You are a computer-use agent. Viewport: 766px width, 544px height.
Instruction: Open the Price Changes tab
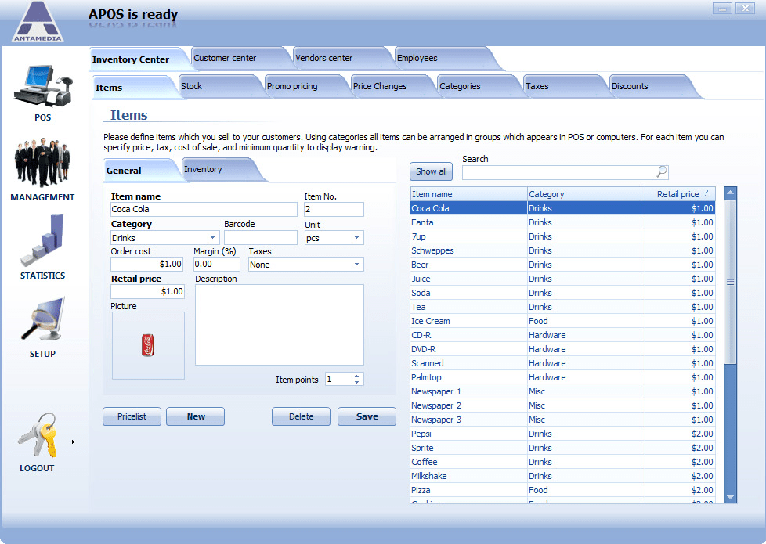pyautogui.click(x=389, y=86)
